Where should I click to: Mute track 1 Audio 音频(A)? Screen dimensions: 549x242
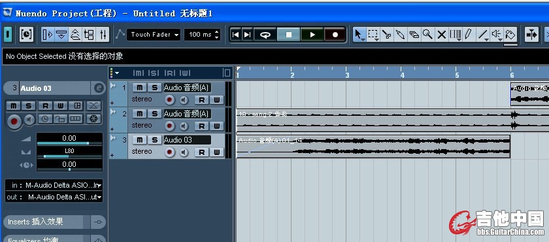140,87
